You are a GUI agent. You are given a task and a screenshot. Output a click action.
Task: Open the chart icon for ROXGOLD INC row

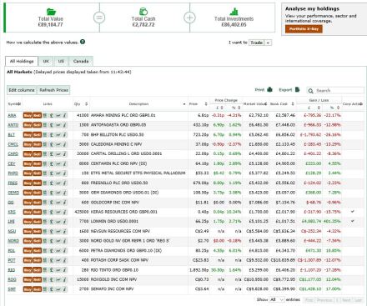click(58, 279)
